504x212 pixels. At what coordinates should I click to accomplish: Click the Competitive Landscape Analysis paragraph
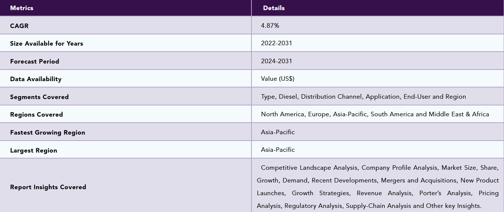pyautogui.click(x=378, y=187)
